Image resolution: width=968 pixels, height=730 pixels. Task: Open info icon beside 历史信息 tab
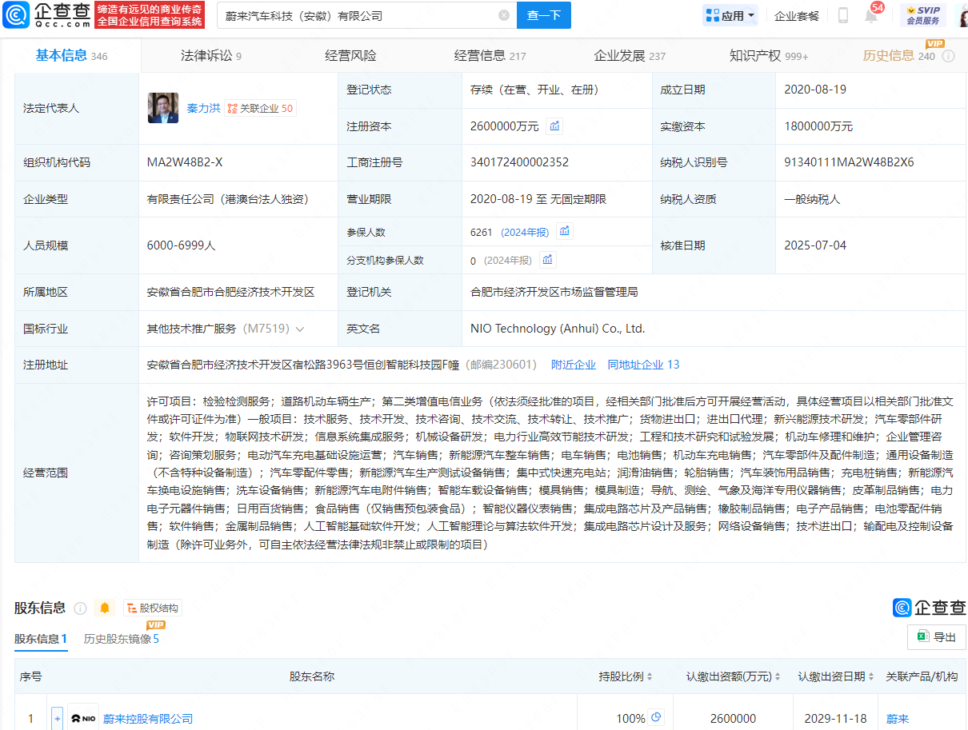click(948, 56)
